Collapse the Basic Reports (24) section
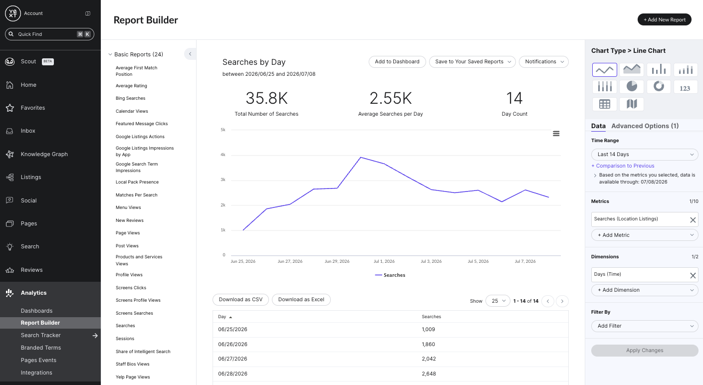This screenshot has height=385, width=703. (136, 54)
